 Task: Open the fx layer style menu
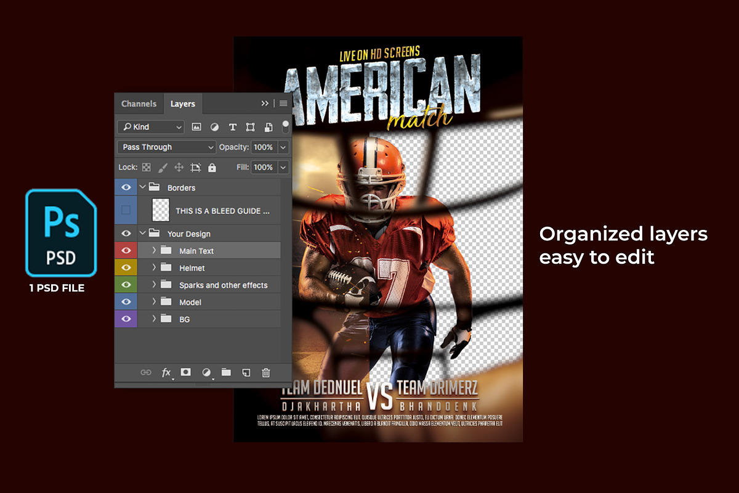pyautogui.click(x=166, y=372)
